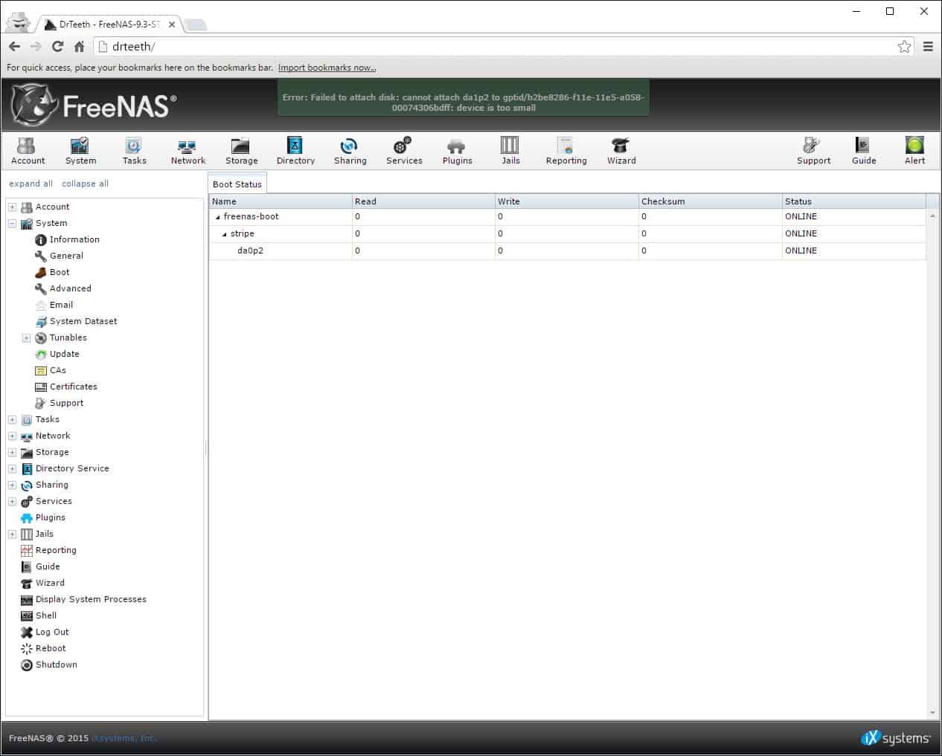This screenshot has height=756, width=942.
Task: Expand the Jails tree node
Action: pos(12,534)
